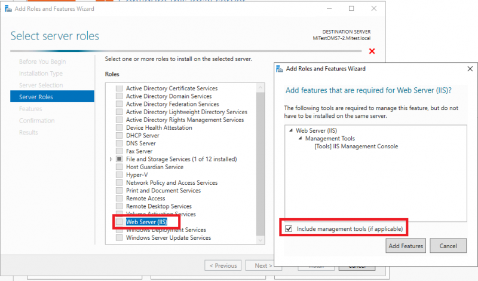Minimize the main wizard window
The height and width of the screenshot is (281, 478).
tap(329, 8)
